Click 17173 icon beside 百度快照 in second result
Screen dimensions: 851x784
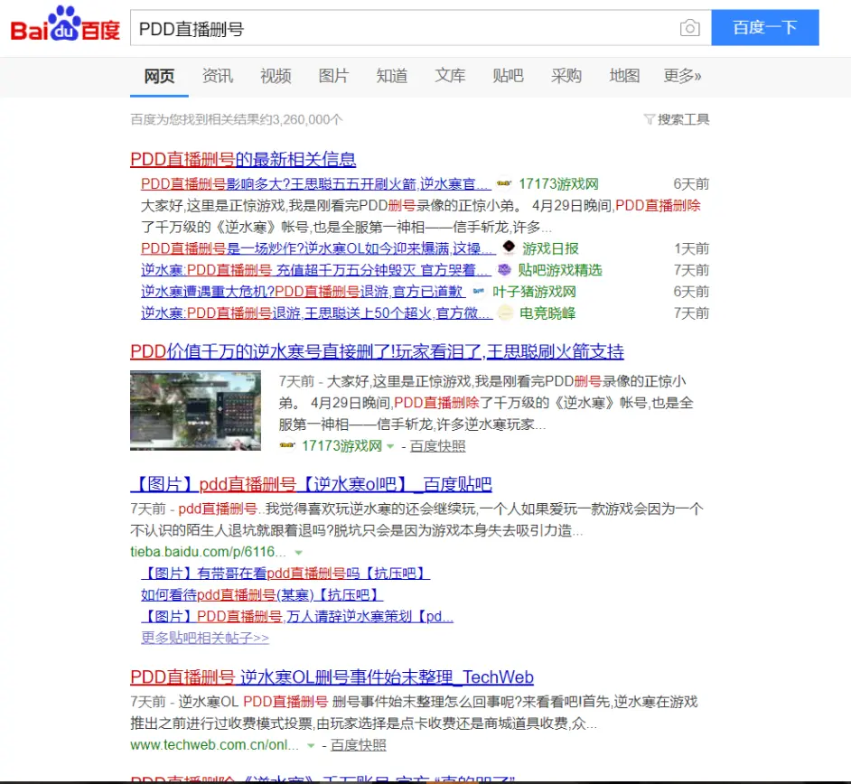coord(286,445)
